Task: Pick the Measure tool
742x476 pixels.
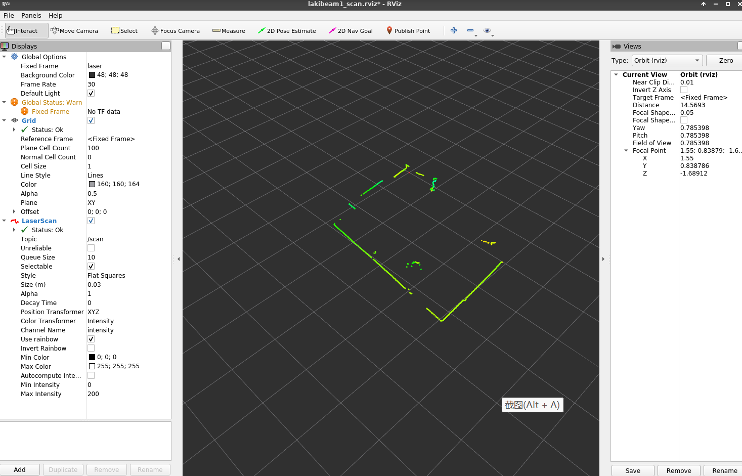Action: click(x=229, y=31)
